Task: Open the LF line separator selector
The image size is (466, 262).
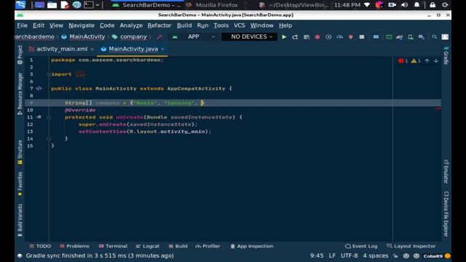Action: [332, 255]
